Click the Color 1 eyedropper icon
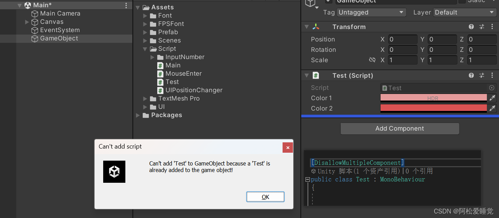499x218 pixels. 492,98
